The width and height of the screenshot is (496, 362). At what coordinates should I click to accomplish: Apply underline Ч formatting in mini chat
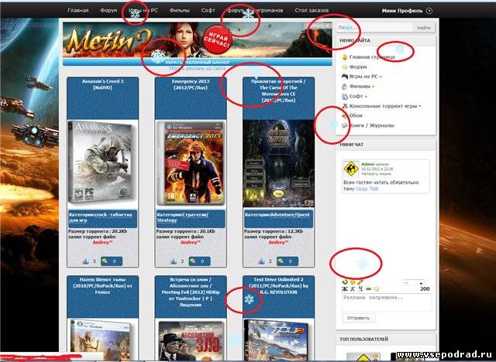click(360, 289)
